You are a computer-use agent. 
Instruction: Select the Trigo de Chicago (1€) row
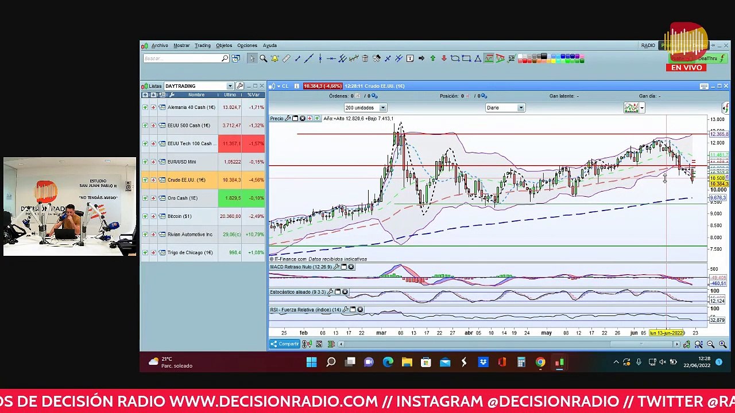click(203, 252)
